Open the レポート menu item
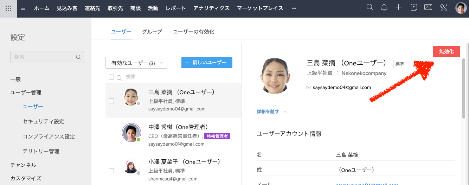 click(175, 8)
